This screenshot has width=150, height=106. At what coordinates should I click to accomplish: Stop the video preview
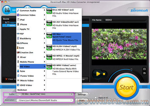click(x=104, y=74)
